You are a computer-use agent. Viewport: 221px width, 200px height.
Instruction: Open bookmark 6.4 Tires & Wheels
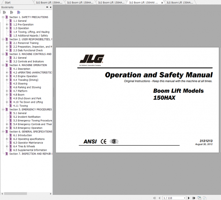24,146
